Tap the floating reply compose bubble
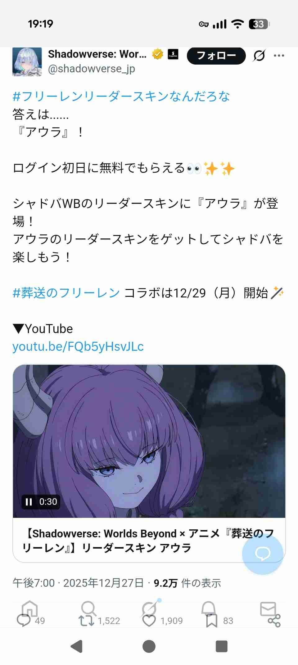This screenshot has height=665, width=298. pyautogui.click(x=263, y=554)
